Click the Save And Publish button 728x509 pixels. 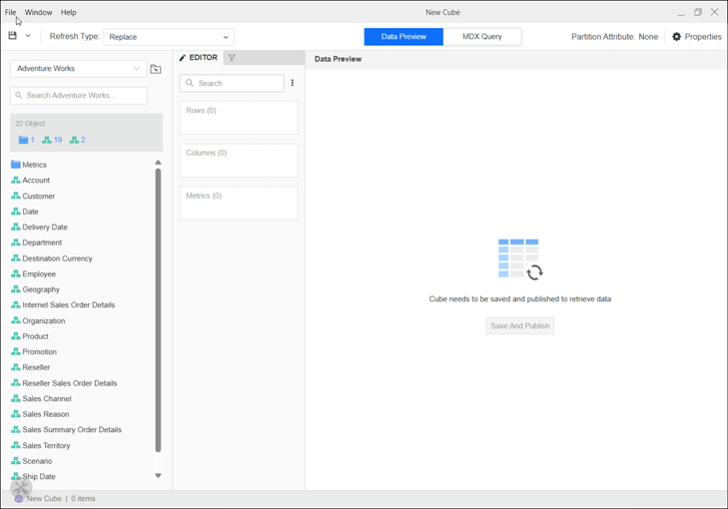click(519, 325)
